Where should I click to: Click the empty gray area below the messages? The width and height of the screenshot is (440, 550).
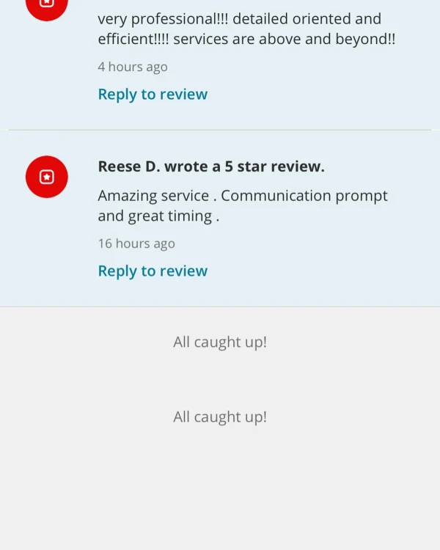[220, 491]
